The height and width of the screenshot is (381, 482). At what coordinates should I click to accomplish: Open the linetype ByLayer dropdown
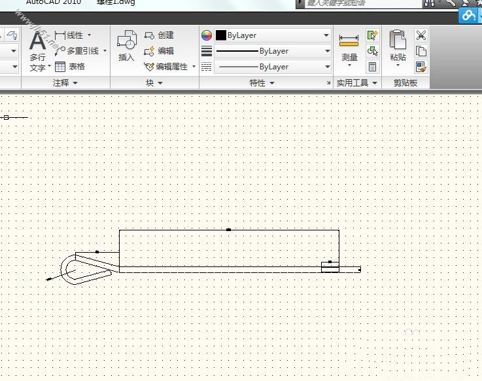tap(327, 67)
